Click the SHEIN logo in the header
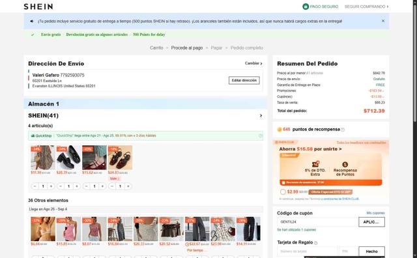Image resolution: width=417 pixels, height=258 pixels. pyautogui.click(x=38, y=7)
